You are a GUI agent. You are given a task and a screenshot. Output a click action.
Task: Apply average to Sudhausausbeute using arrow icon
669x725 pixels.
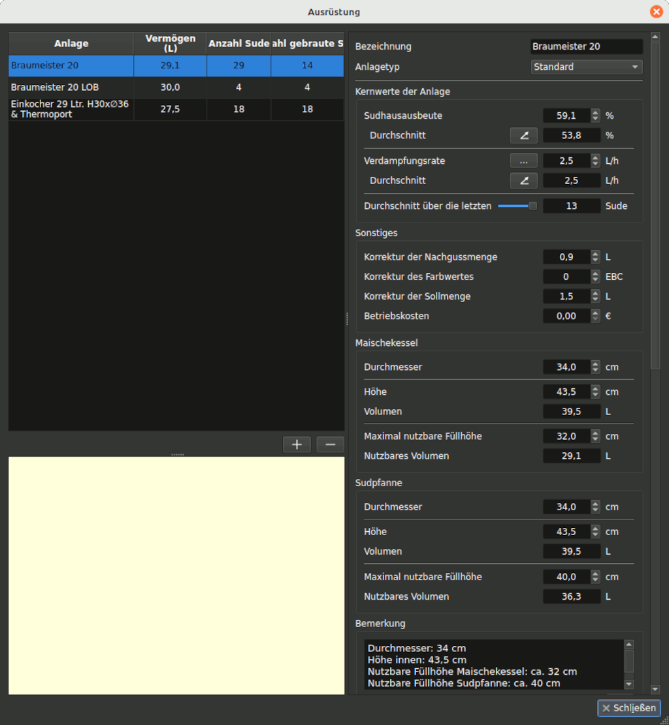(523, 135)
